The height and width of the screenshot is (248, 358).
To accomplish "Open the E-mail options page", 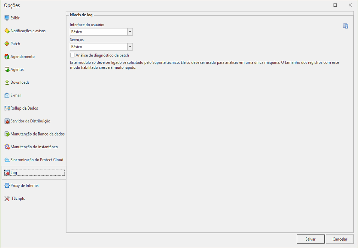I will point(16,95).
